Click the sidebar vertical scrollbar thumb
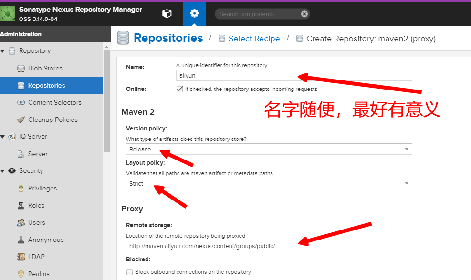Image resolution: width=471 pixels, height=280 pixels. pyautogui.click(x=106, y=101)
